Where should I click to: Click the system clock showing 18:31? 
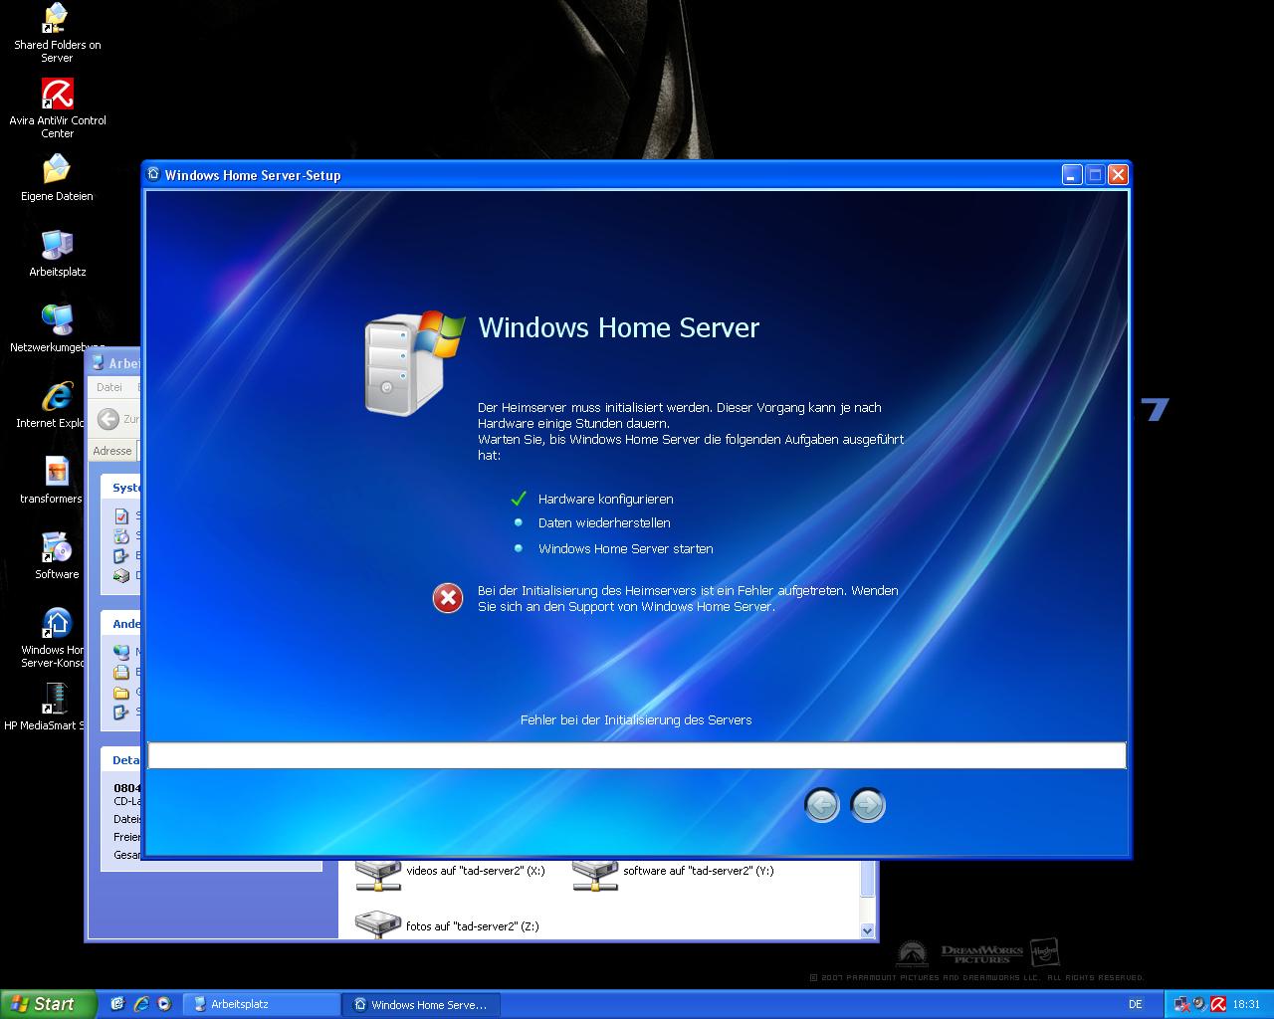coord(1246,1005)
